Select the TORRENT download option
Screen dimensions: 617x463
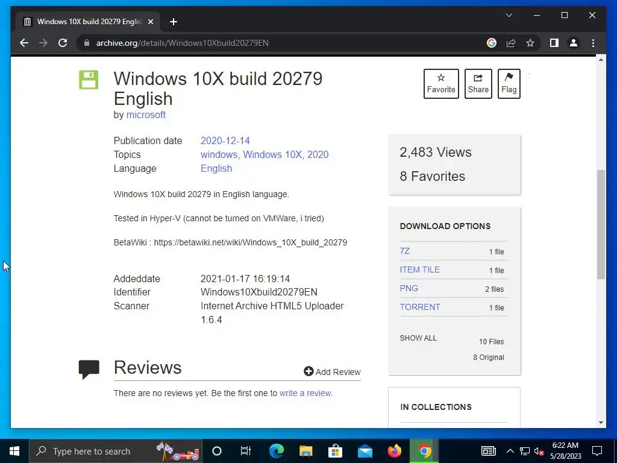pos(420,307)
